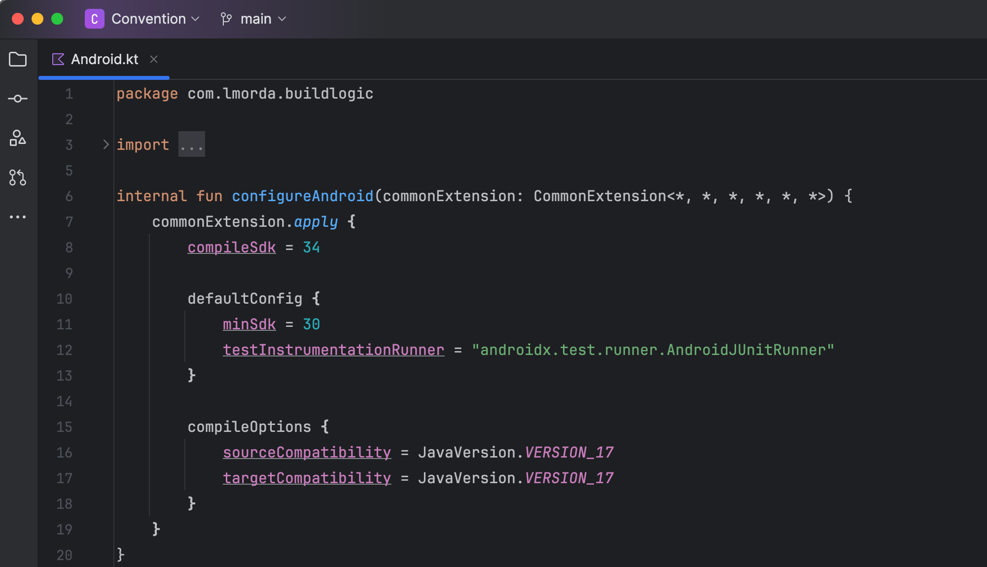
Task: Click the AndroidJUnitRunner string literal
Action: (653, 350)
